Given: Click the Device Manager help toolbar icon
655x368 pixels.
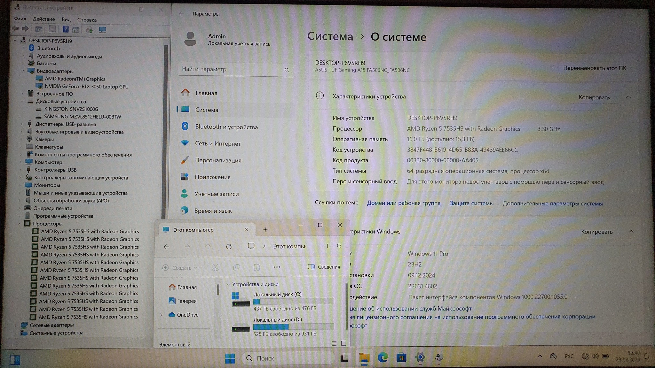Looking at the screenshot, I should pos(66,29).
